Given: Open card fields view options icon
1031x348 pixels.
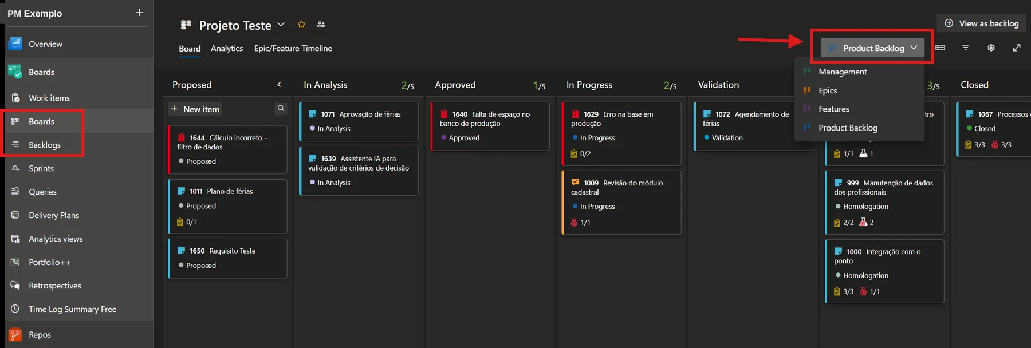Looking at the screenshot, I should pyautogui.click(x=941, y=48).
